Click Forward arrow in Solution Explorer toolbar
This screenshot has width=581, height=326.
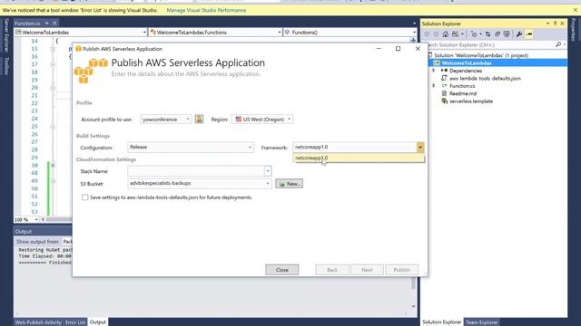coord(436,34)
